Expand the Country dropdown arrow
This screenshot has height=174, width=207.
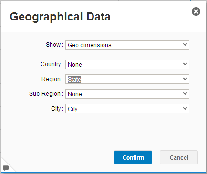coord(185,64)
